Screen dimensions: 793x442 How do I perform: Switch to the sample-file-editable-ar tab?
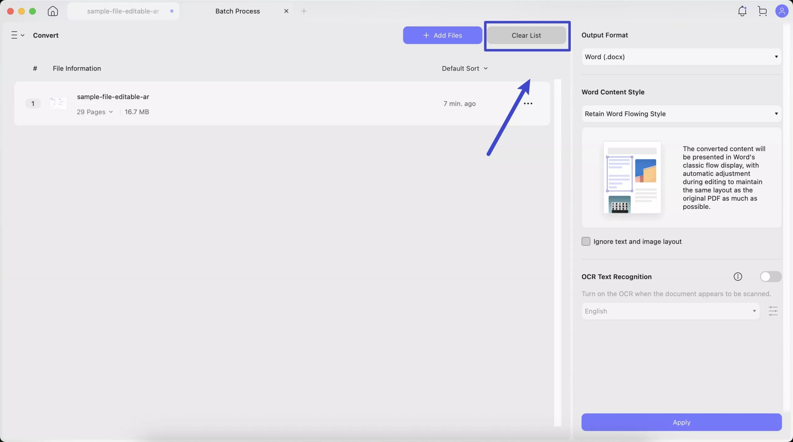(x=123, y=11)
